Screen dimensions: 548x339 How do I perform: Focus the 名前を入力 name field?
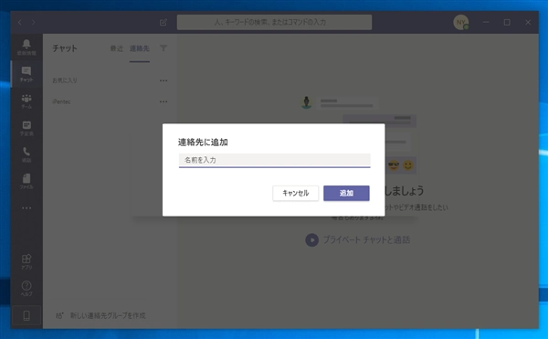(x=274, y=161)
